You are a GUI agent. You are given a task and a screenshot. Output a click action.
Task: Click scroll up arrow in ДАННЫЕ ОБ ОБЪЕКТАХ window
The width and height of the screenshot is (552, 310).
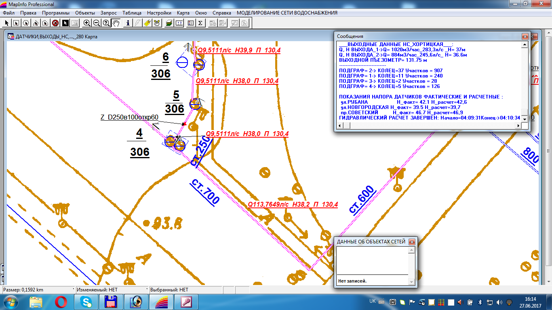coord(411,250)
